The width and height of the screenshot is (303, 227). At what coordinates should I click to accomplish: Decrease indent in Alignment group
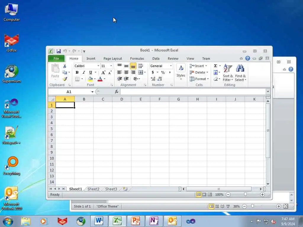click(x=120, y=79)
